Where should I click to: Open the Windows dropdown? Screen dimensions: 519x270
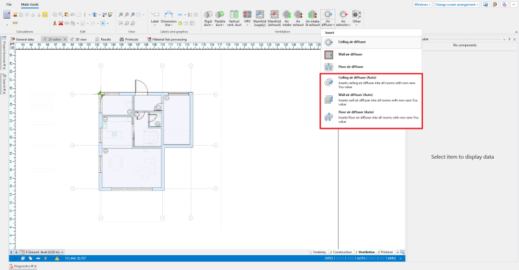click(x=422, y=5)
